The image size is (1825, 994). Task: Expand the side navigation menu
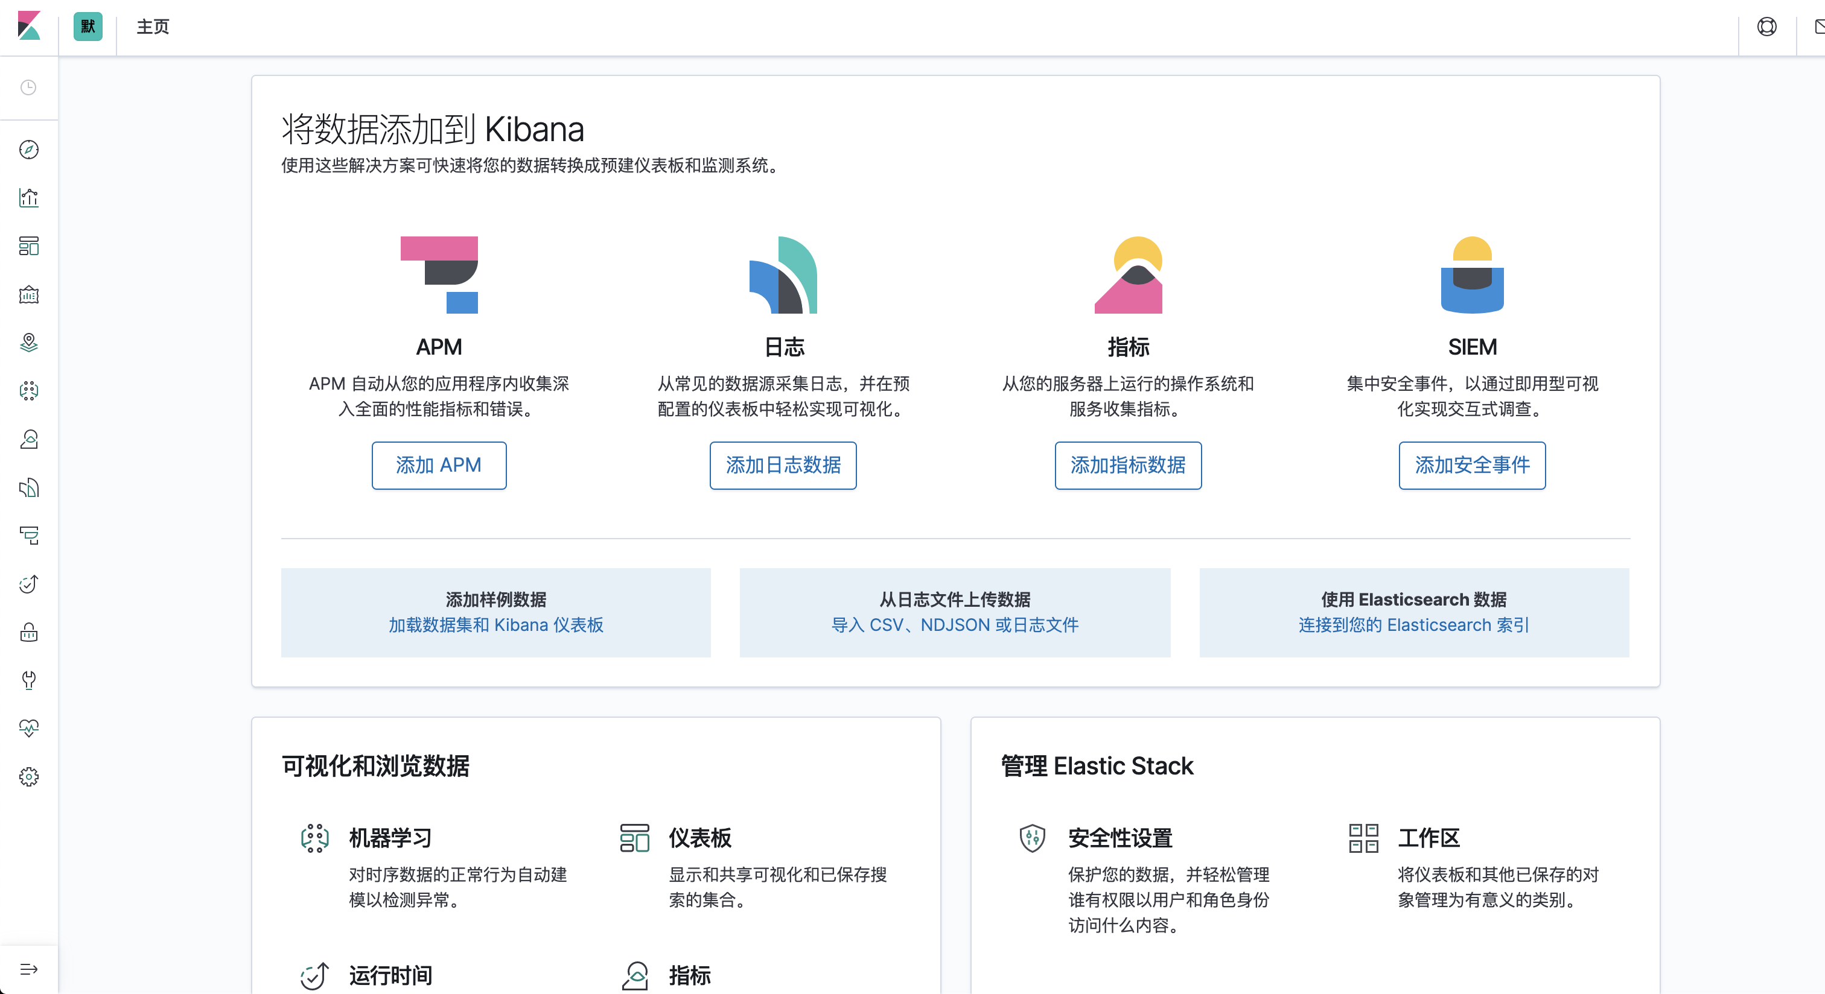[x=28, y=969]
